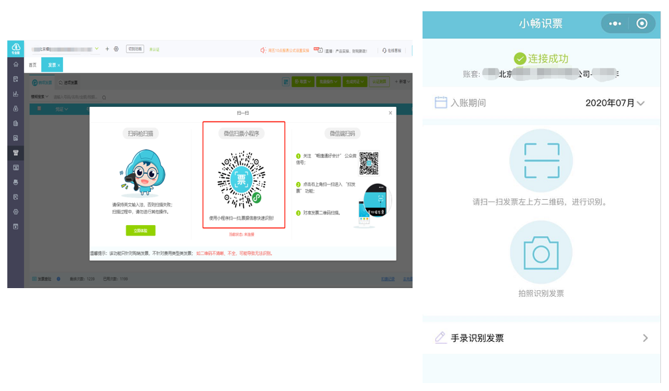Click the invoice search input field

(x=76, y=97)
